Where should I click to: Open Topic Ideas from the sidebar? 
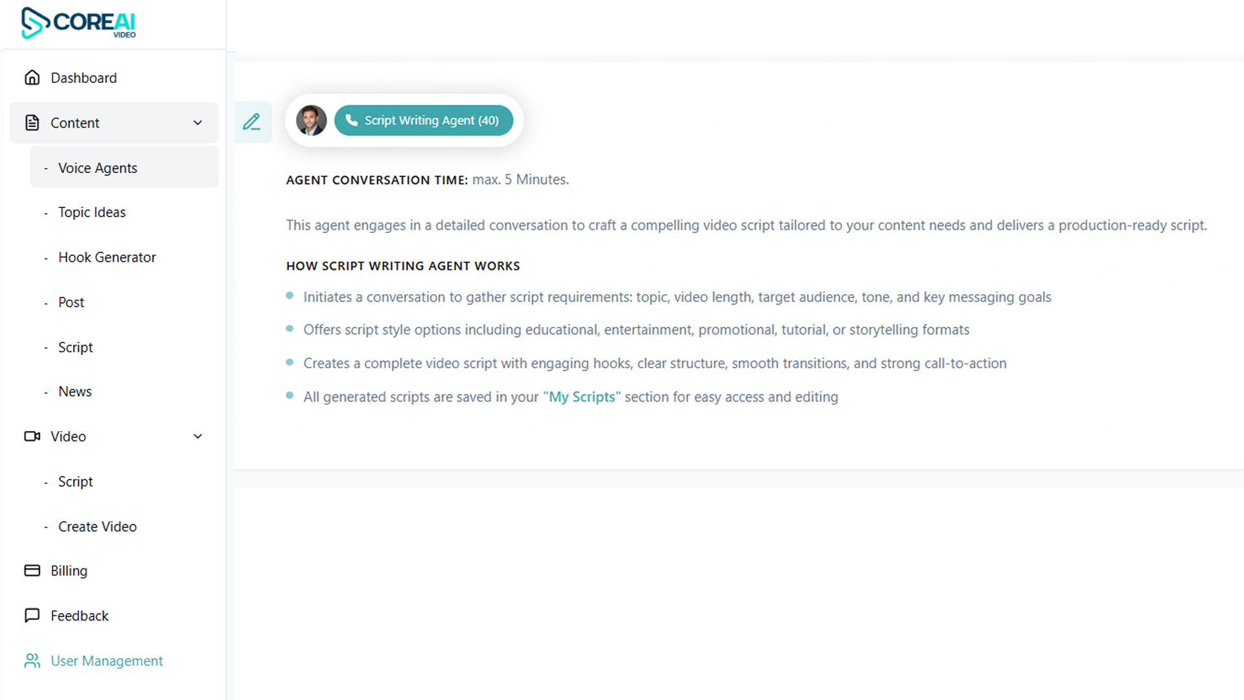click(x=91, y=212)
